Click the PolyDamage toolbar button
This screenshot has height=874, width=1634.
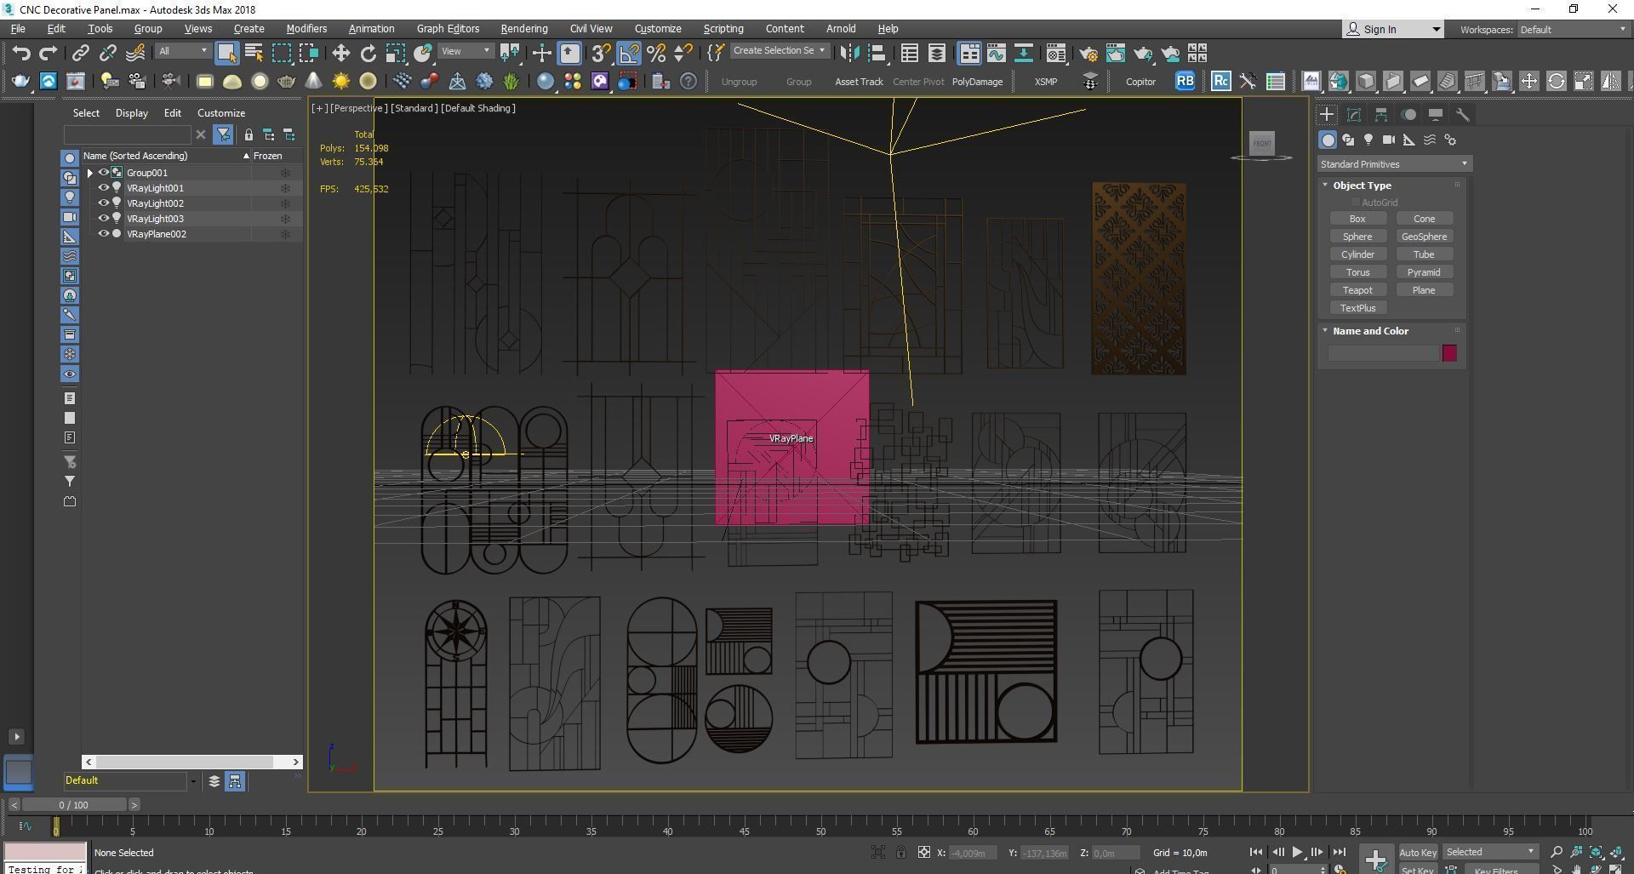coord(977,82)
